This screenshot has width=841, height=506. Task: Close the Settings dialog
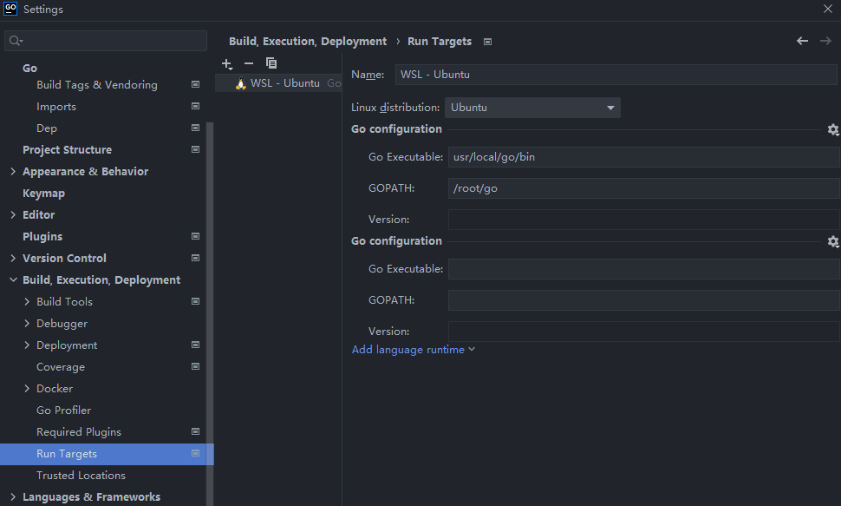pyautogui.click(x=828, y=9)
